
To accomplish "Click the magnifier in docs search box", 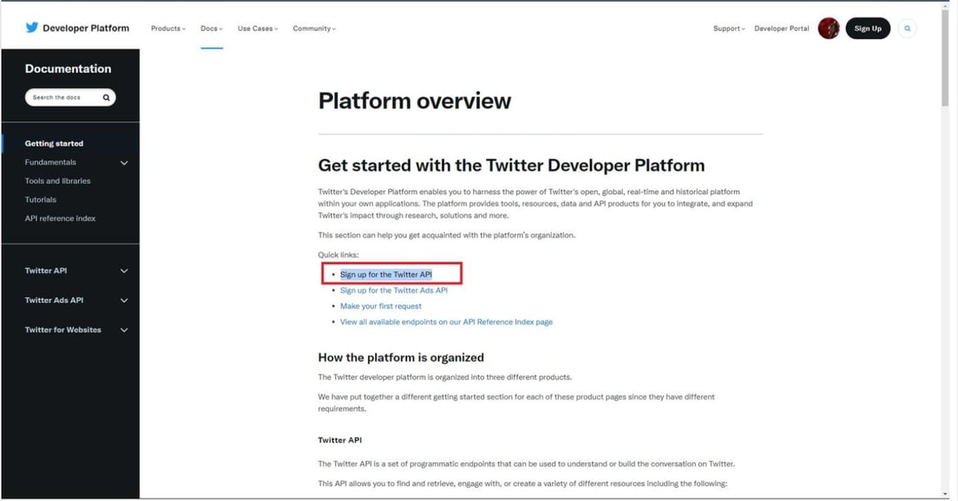I will pos(107,98).
